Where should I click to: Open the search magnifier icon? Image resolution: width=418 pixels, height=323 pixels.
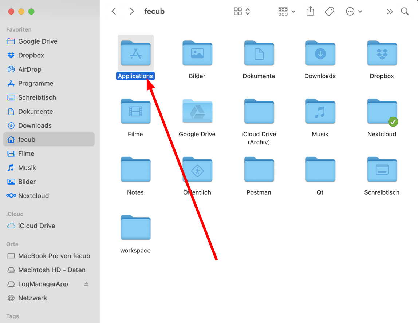tap(405, 11)
